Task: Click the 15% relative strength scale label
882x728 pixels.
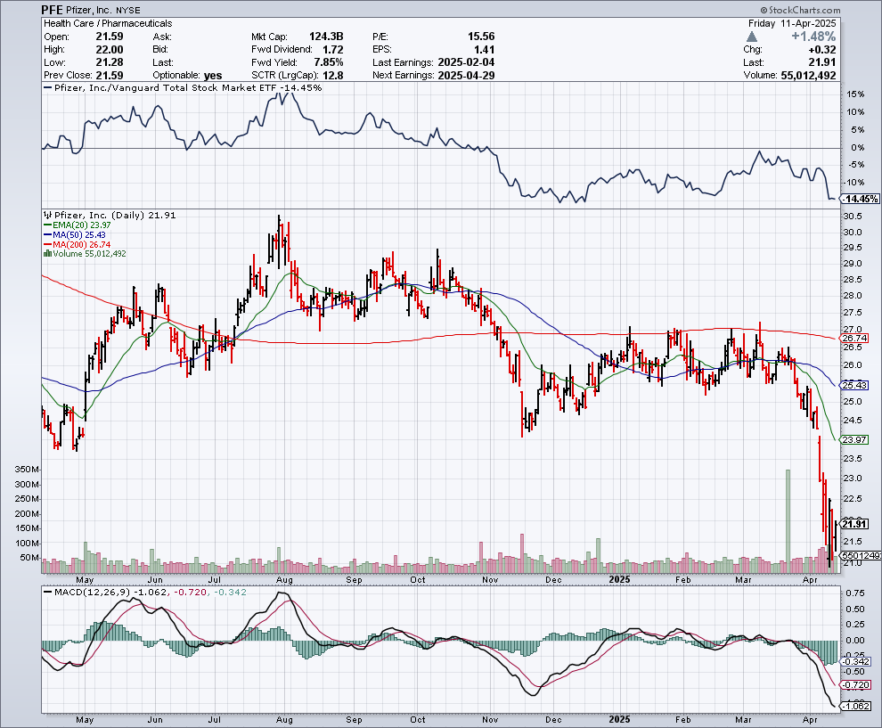Action: [x=857, y=94]
